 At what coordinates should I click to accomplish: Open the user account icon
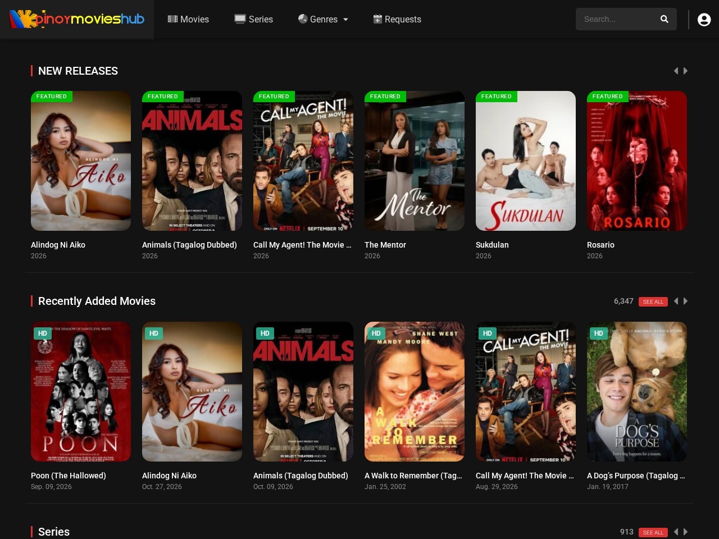704,20
